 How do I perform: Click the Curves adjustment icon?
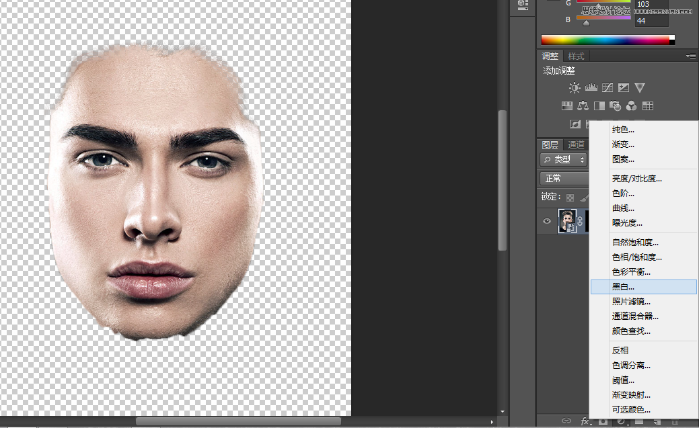click(x=607, y=88)
